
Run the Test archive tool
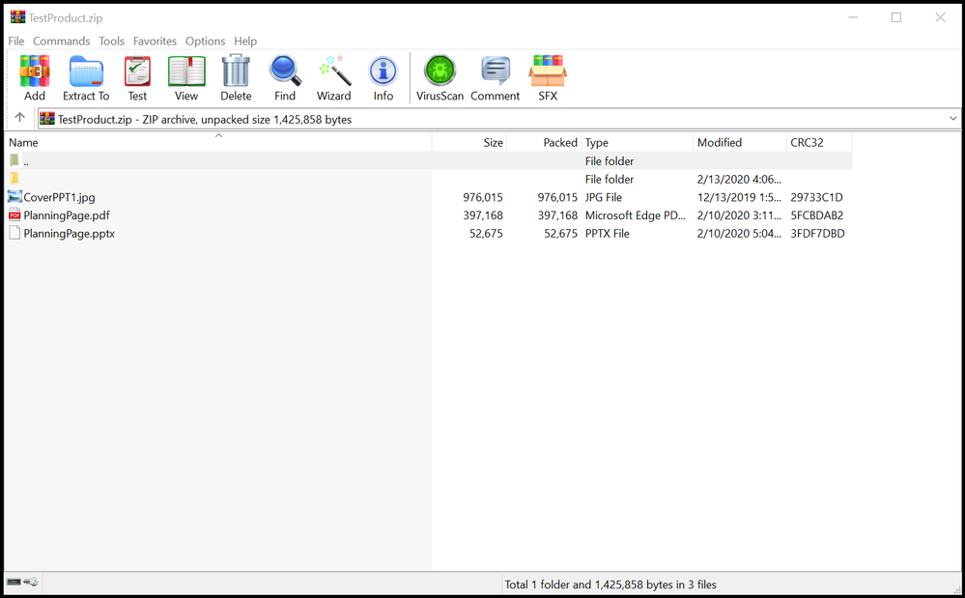click(x=137, y=77)
